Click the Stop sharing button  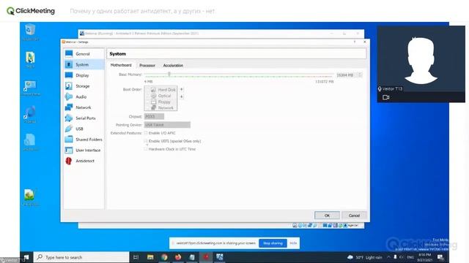[x=273, y=243]
